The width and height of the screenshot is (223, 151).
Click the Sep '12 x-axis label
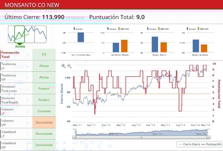point(136,125)
